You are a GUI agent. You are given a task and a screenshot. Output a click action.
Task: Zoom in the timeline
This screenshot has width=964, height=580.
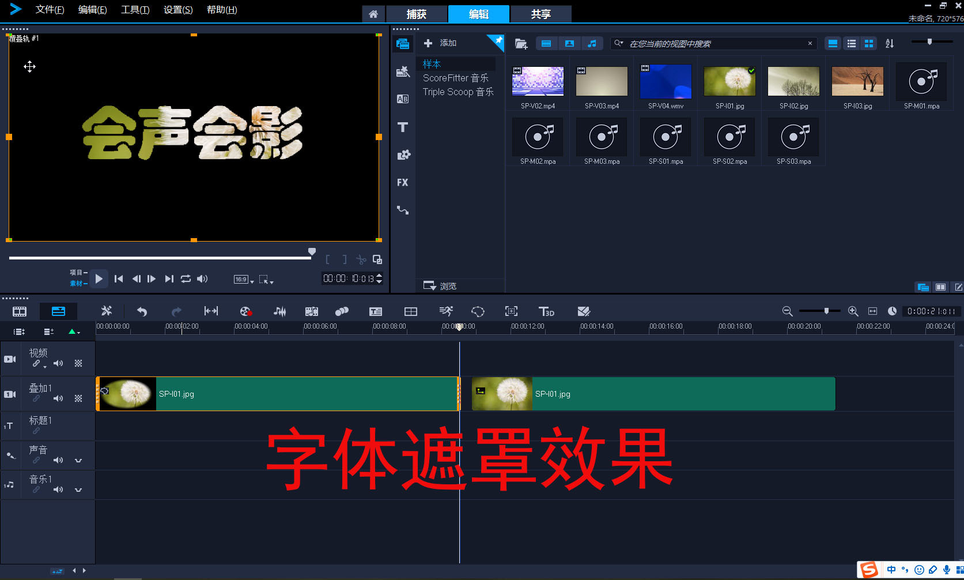click(853, 311)
